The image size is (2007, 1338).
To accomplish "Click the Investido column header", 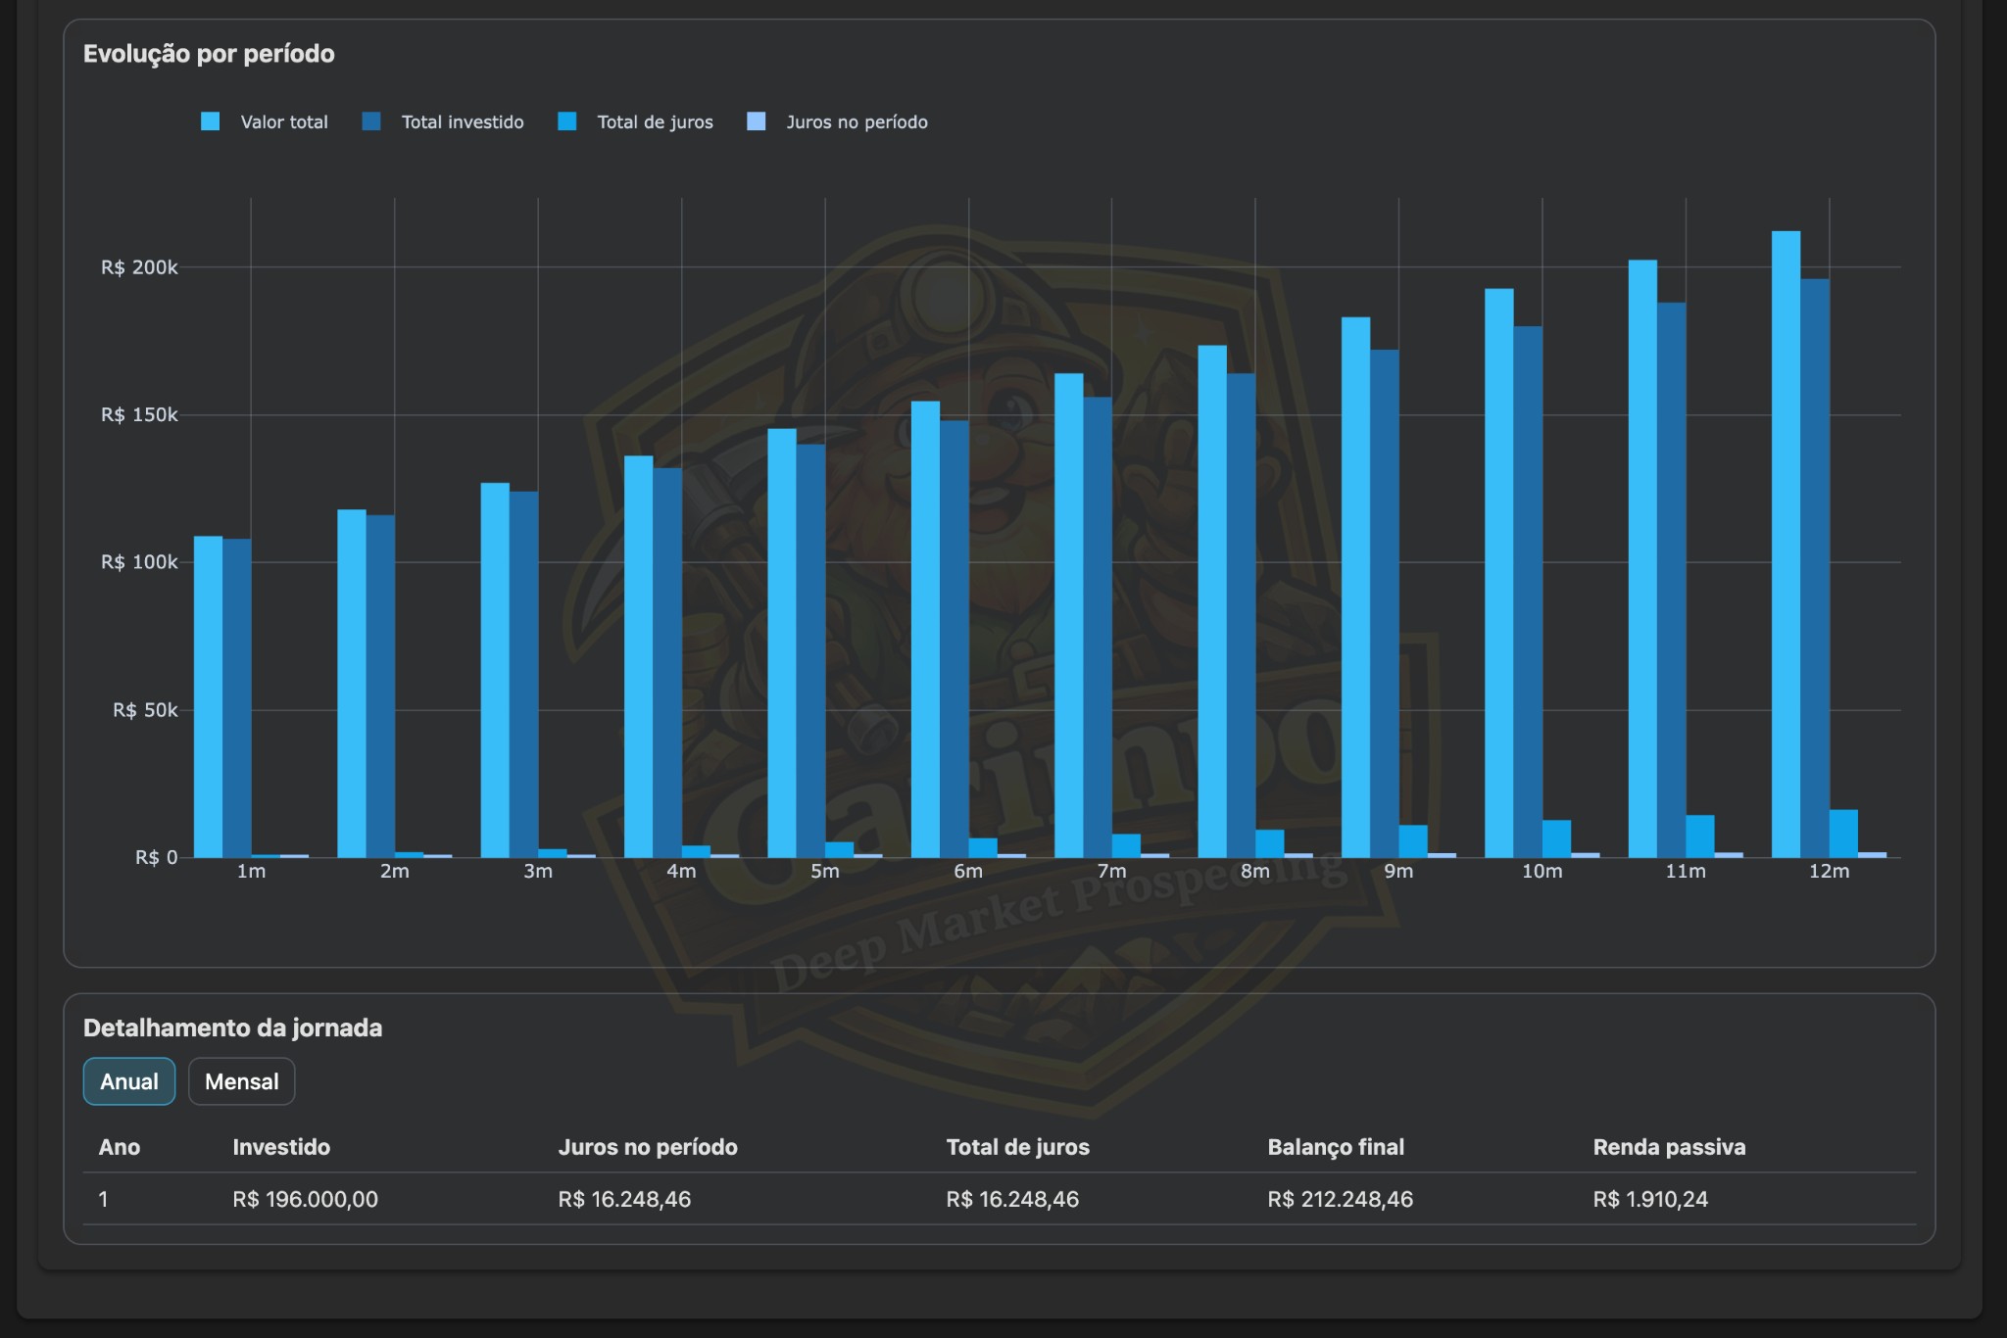I will click(x=281, y=1147).
